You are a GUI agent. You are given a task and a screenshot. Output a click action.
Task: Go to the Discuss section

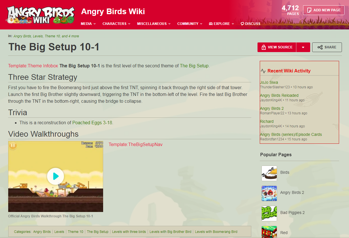pos(250,24)
